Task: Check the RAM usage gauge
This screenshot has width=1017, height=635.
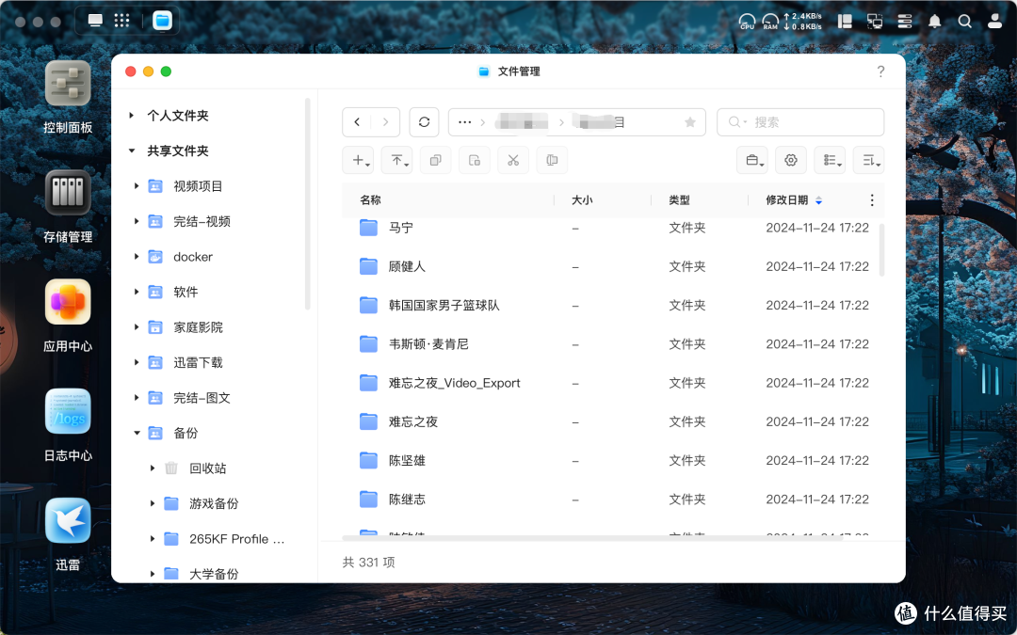Action: (x=770, y=22)
